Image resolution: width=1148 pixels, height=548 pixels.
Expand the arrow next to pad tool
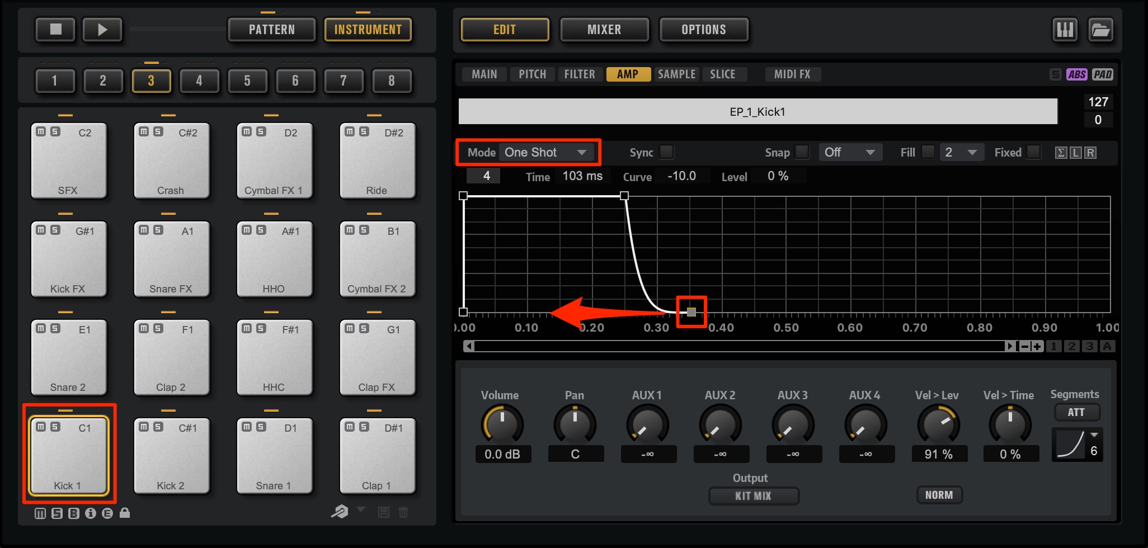click(x=361, y=509)
